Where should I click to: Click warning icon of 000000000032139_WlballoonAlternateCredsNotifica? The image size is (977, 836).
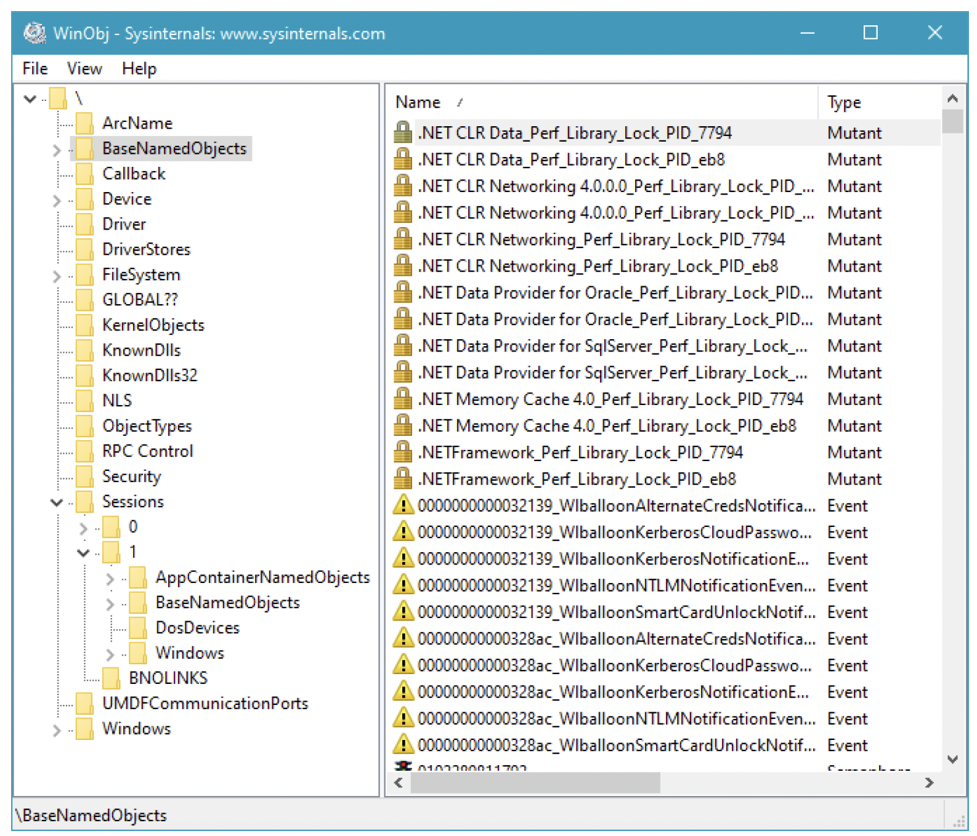[x=403, y=505]
